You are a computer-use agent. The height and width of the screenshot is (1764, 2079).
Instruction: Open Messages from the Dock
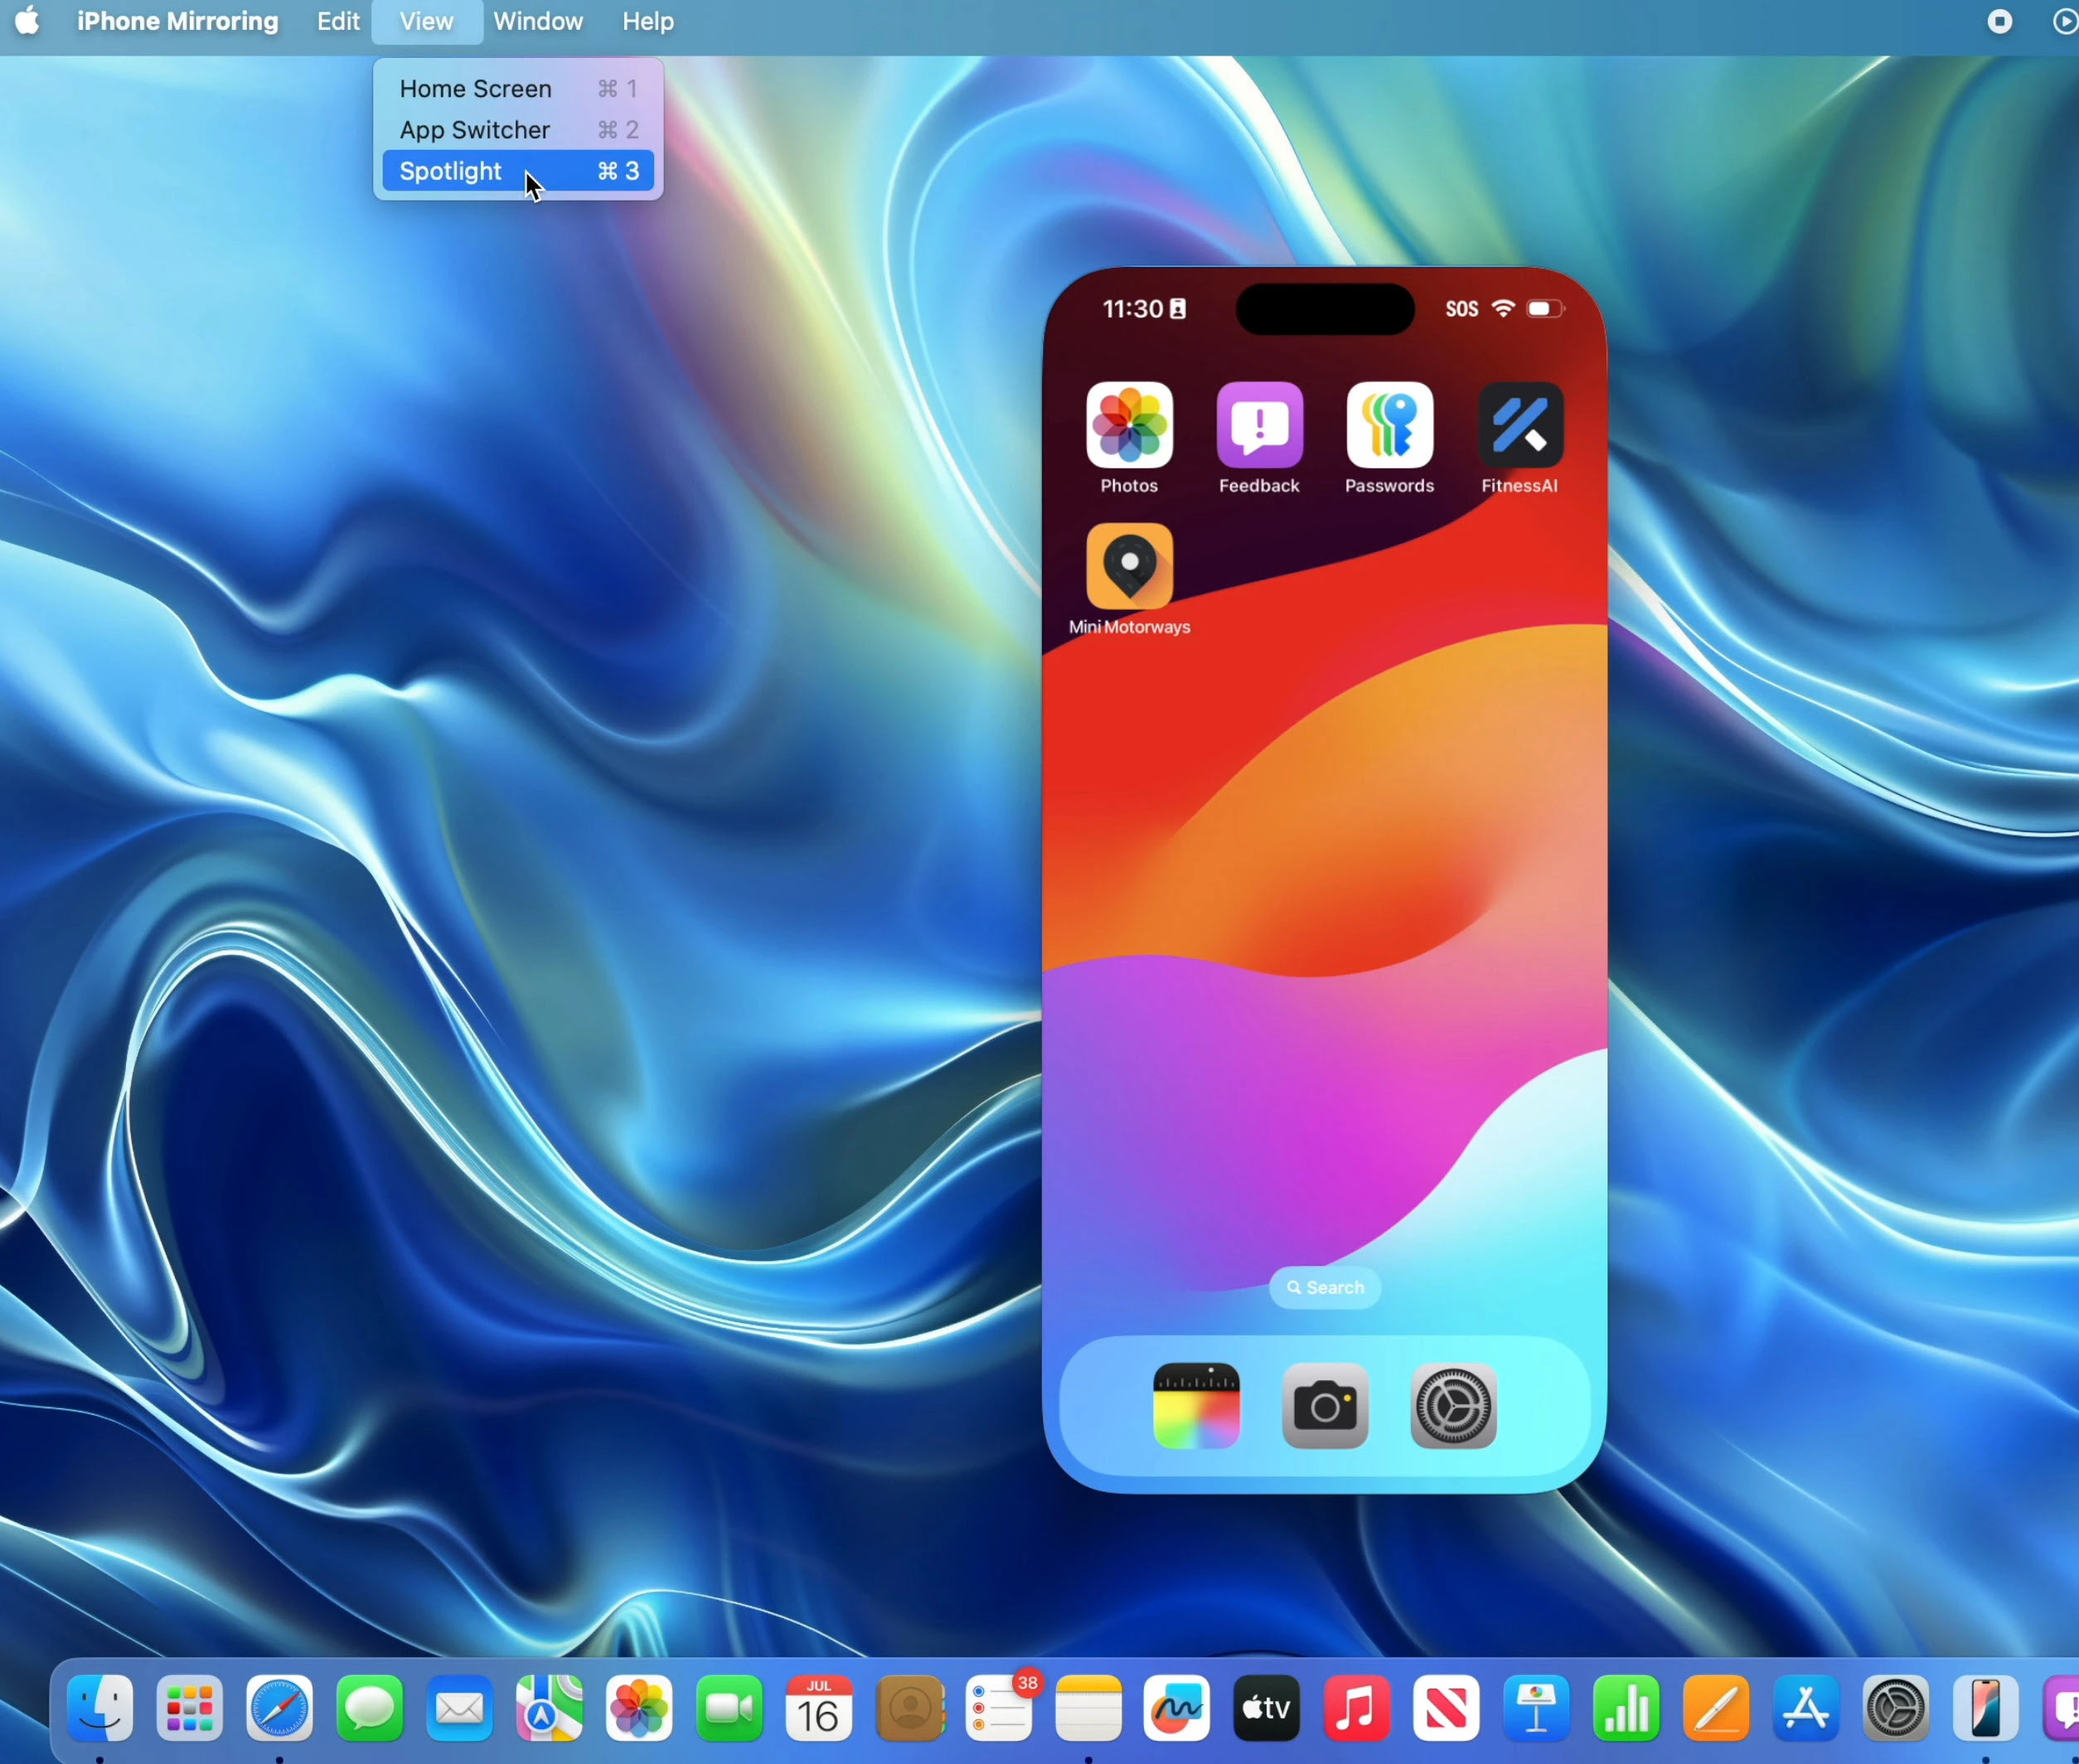click(x=370, y=1708)
